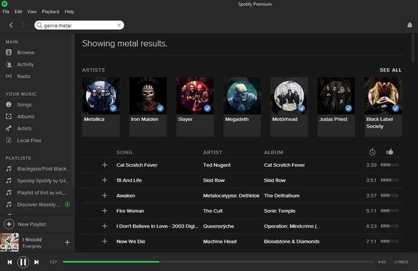418x271 pixels.
Task: Open the notifications bell
Action: (x=410, y=25)
